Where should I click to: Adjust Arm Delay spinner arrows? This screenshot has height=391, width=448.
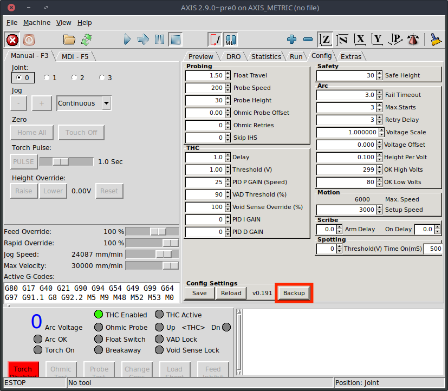click(x=339, y=229)
